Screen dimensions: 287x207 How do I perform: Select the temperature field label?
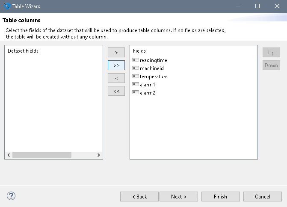[x=154, y=77]
